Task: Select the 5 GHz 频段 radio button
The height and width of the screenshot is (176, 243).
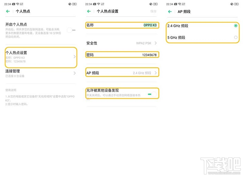Action: point(235,38)
